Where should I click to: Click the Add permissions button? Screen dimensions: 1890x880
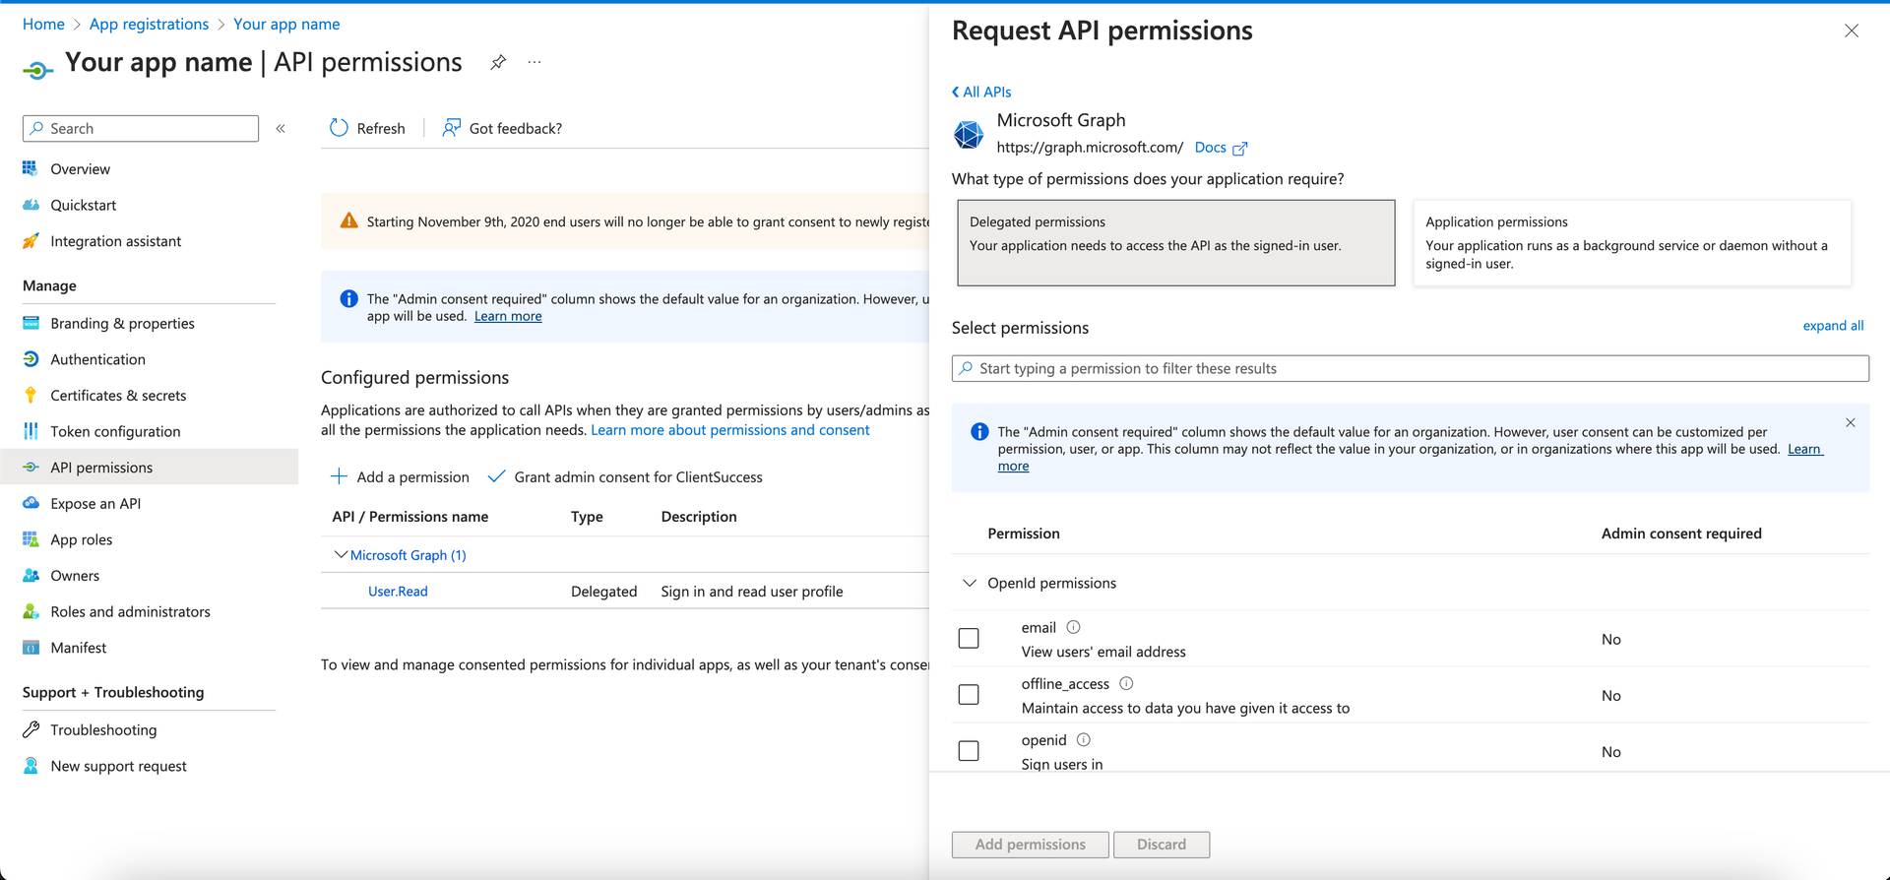pos(1030,845)
